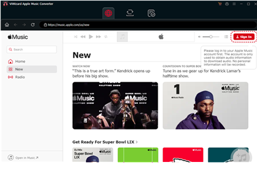This screenshot has height=176, width=257.
Task: Open the hamburger menu in title bar
Action: pos(234,4)
